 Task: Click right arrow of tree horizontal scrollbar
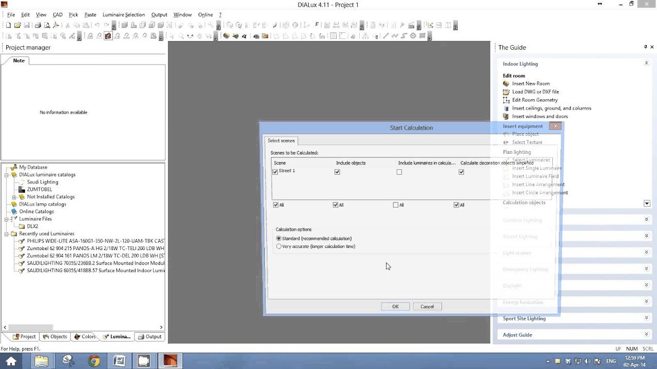click(x=161, y=327)
